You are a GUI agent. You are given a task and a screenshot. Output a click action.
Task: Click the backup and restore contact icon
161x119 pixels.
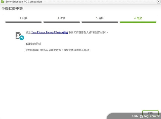[18, 35]
